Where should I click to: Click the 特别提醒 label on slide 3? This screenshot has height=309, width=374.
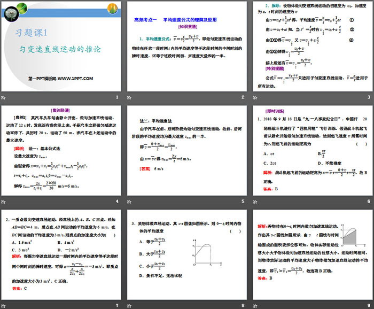pyautogui.click(x=275, y=68)
